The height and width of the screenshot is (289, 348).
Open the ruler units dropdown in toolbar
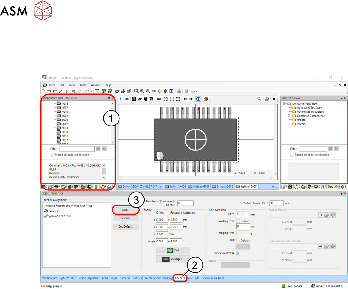(x=196, y=91)
